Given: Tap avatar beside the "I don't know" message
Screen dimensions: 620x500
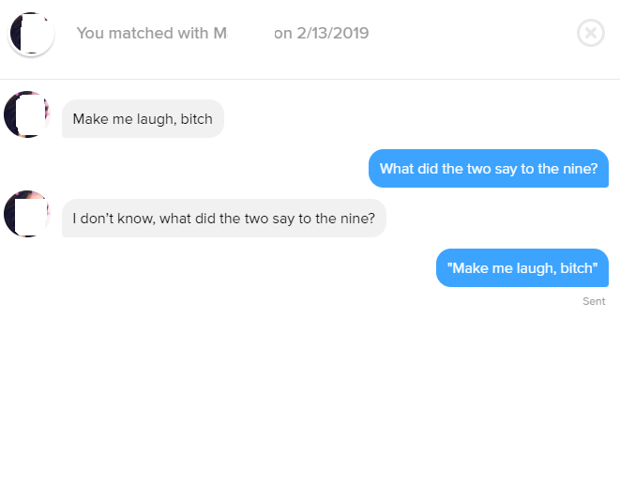Looking at the screenshot, I should [x=26, y=214].
